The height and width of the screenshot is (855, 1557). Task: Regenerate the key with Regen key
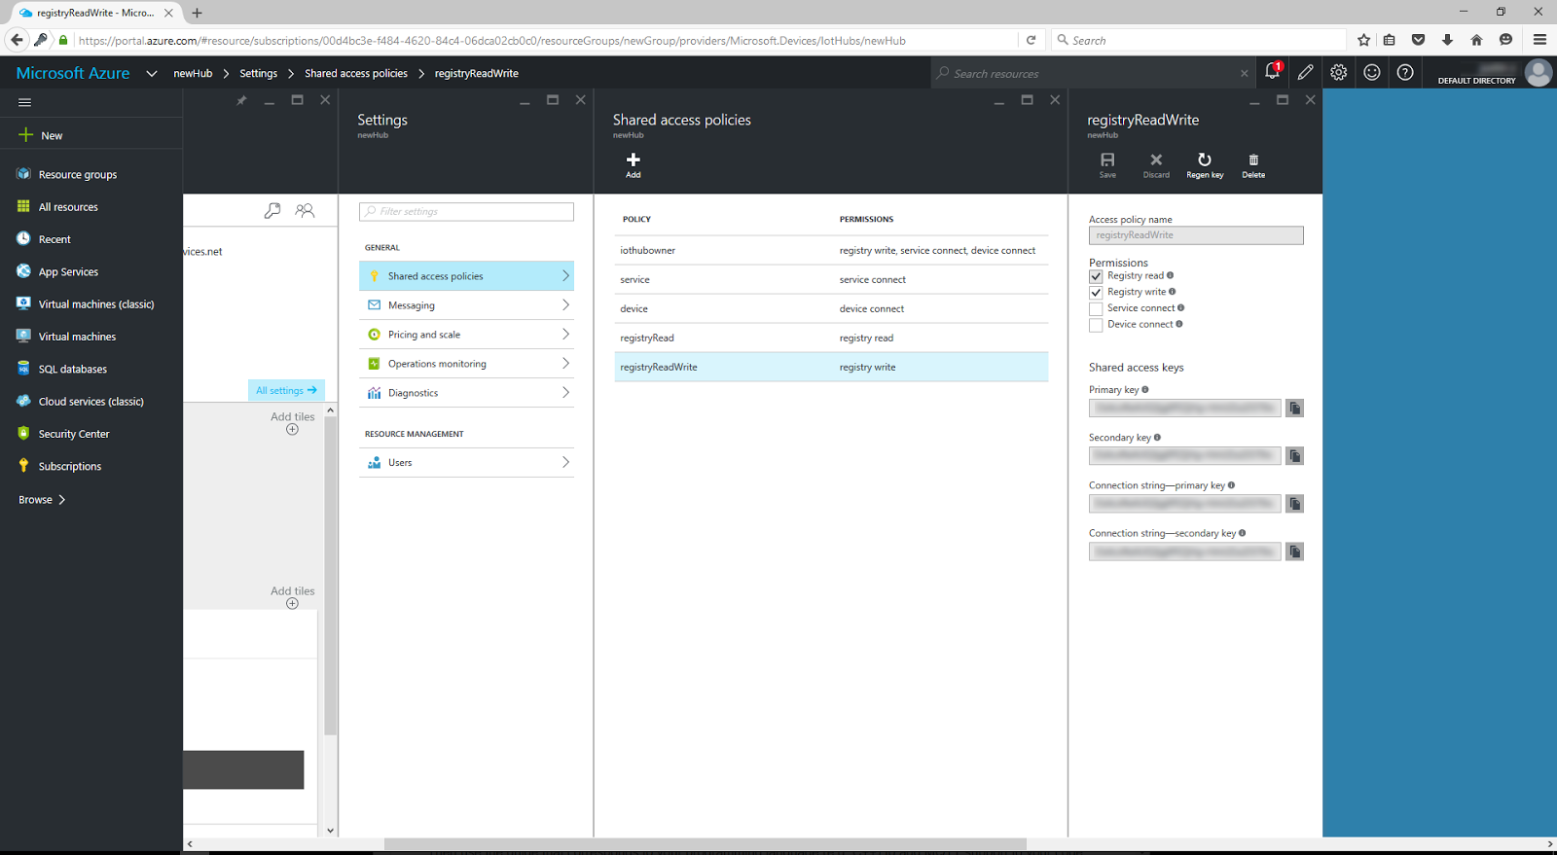(1205, 164)
